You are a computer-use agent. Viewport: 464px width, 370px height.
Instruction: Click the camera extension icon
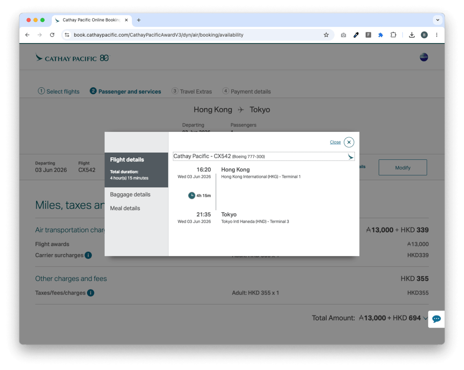pyautogui.click(x=343, y=35)
